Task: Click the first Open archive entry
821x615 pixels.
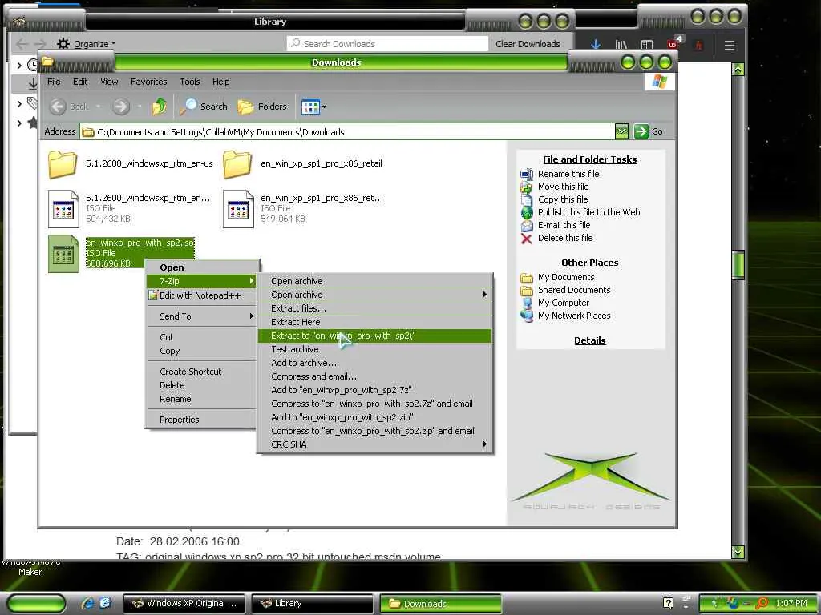Action: click(x=375, y=281)
